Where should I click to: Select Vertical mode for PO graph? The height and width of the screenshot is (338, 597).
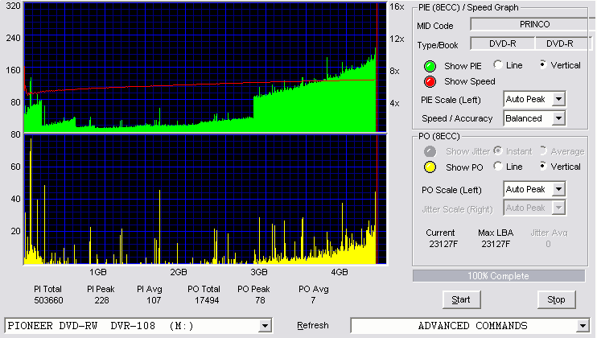coord(543,166)
